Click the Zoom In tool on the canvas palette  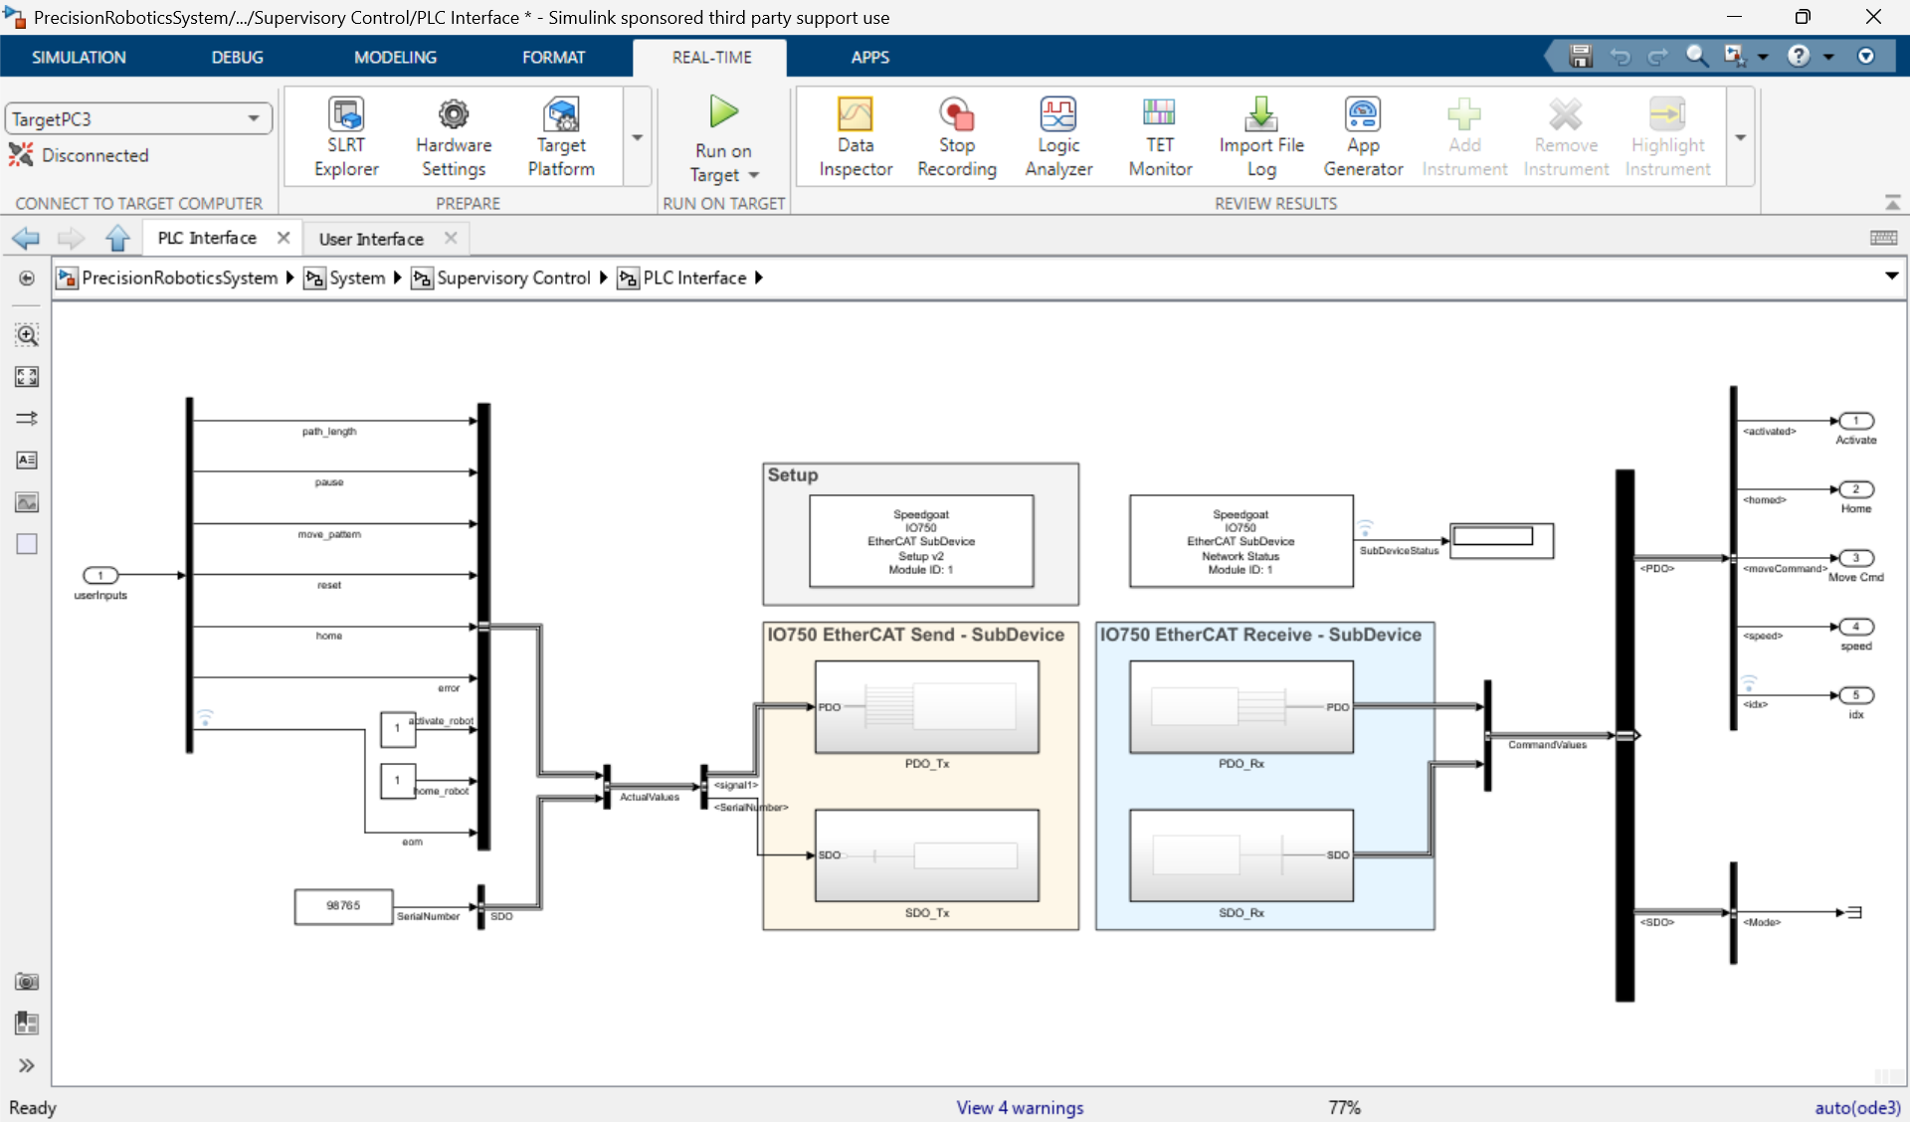point(27,334)
